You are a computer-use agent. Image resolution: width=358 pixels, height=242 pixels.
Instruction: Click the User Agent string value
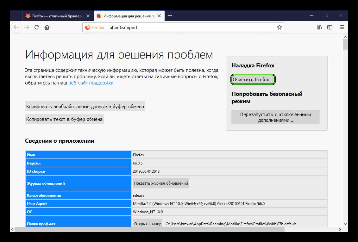(199, 204)
